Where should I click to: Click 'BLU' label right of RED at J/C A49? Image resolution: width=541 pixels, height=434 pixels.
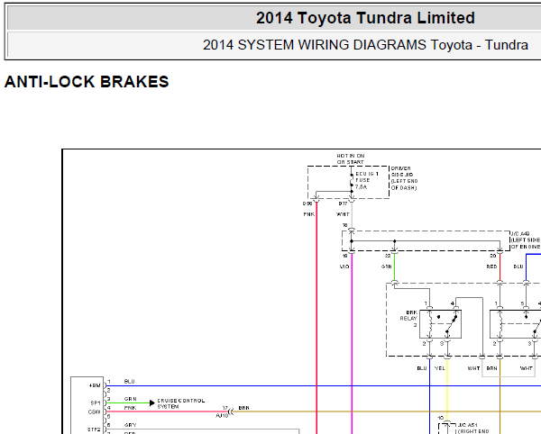pos(518,267)
